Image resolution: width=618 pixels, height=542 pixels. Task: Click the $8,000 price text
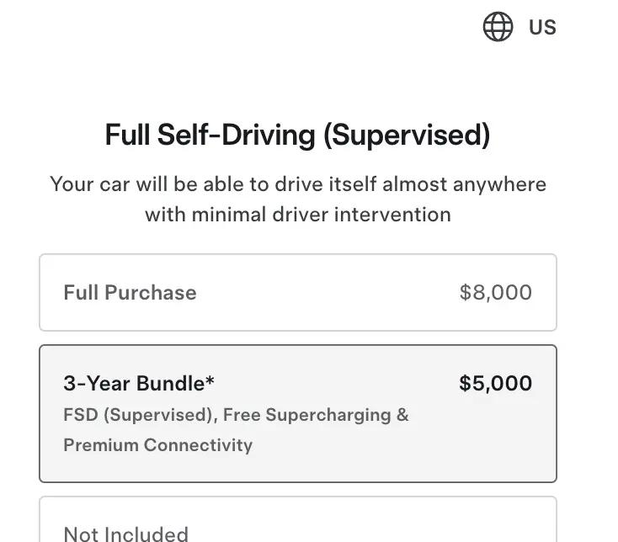(496, 292)
